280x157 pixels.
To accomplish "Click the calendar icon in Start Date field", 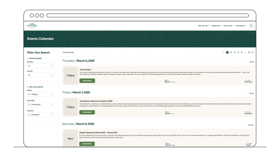I will 29,66.
